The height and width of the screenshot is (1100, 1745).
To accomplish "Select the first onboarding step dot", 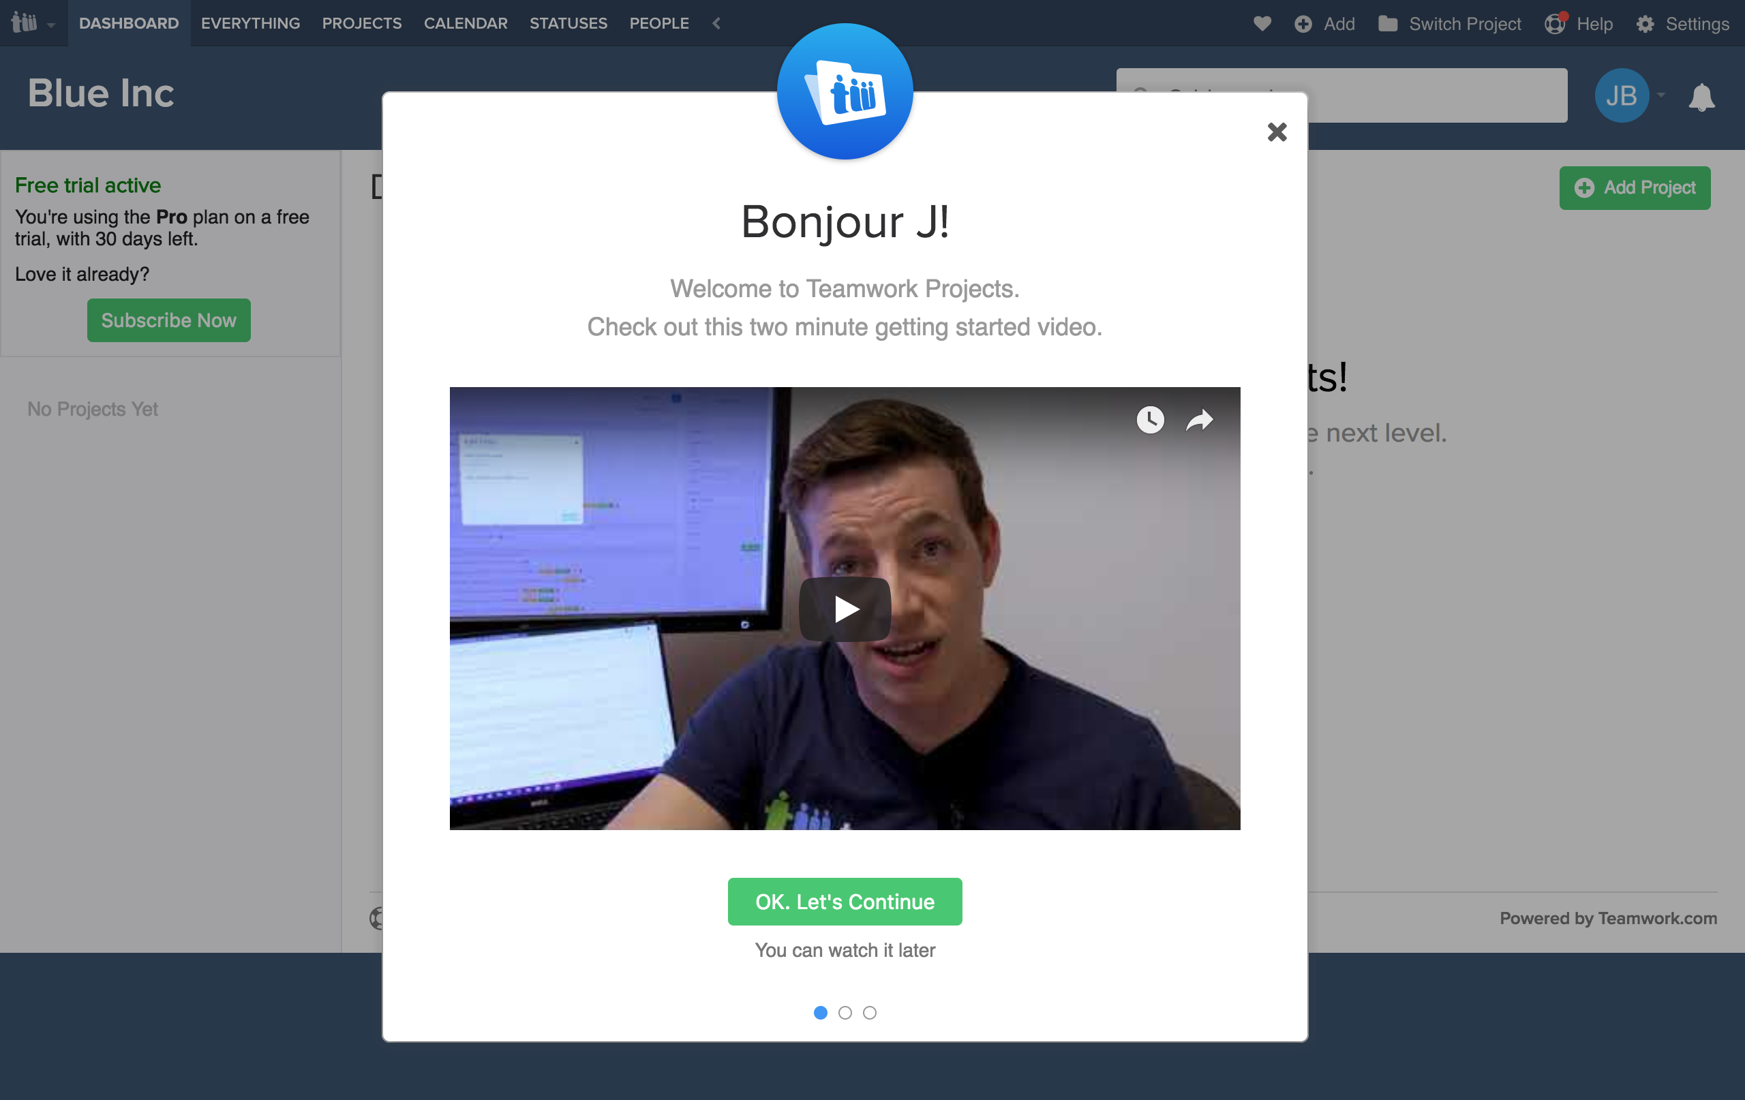I will click(820, 1012).
